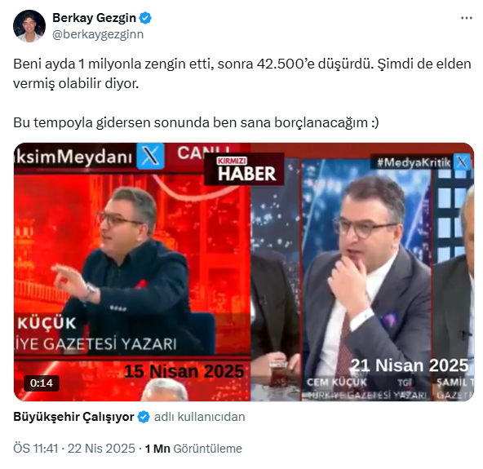Open the three-dot more options menu

click(x=467, y=18)
